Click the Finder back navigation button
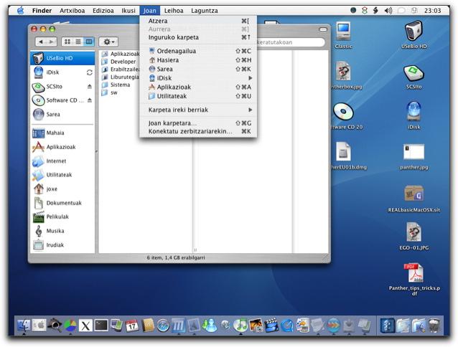The height and width of the screenshot is (347, 458). click(x=41, y=42)
